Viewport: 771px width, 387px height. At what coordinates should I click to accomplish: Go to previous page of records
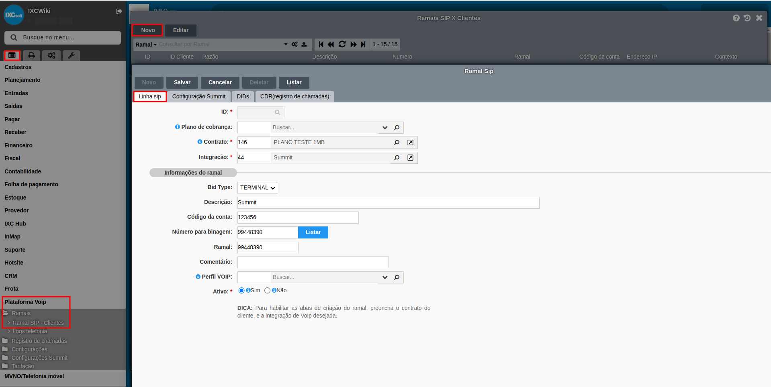pos(331,44)
